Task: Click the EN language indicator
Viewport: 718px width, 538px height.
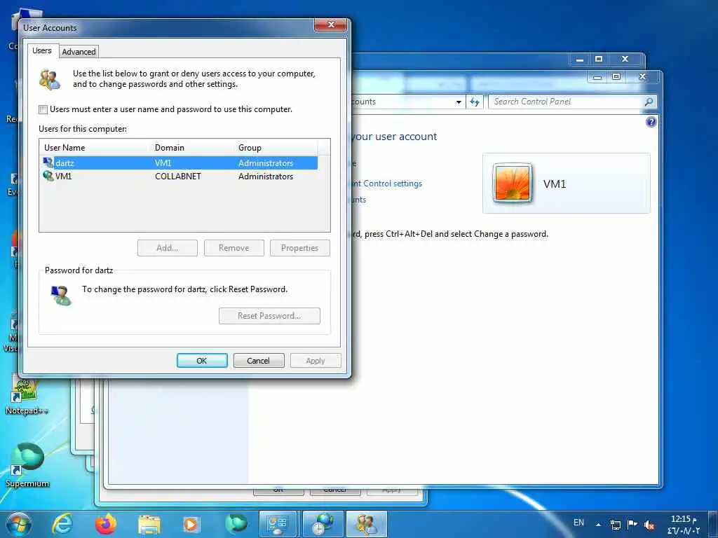Action: tap(578, 523)
